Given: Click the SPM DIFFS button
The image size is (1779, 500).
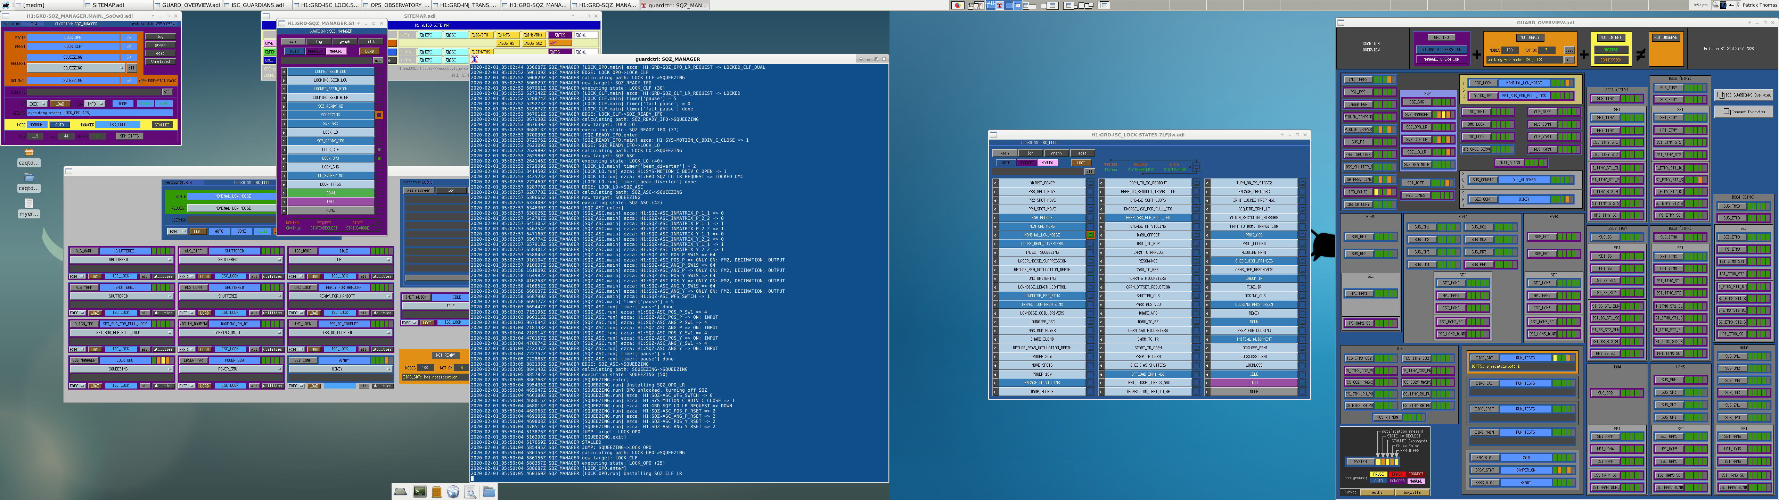Looking at the screenshot, I should coord(129,136).
